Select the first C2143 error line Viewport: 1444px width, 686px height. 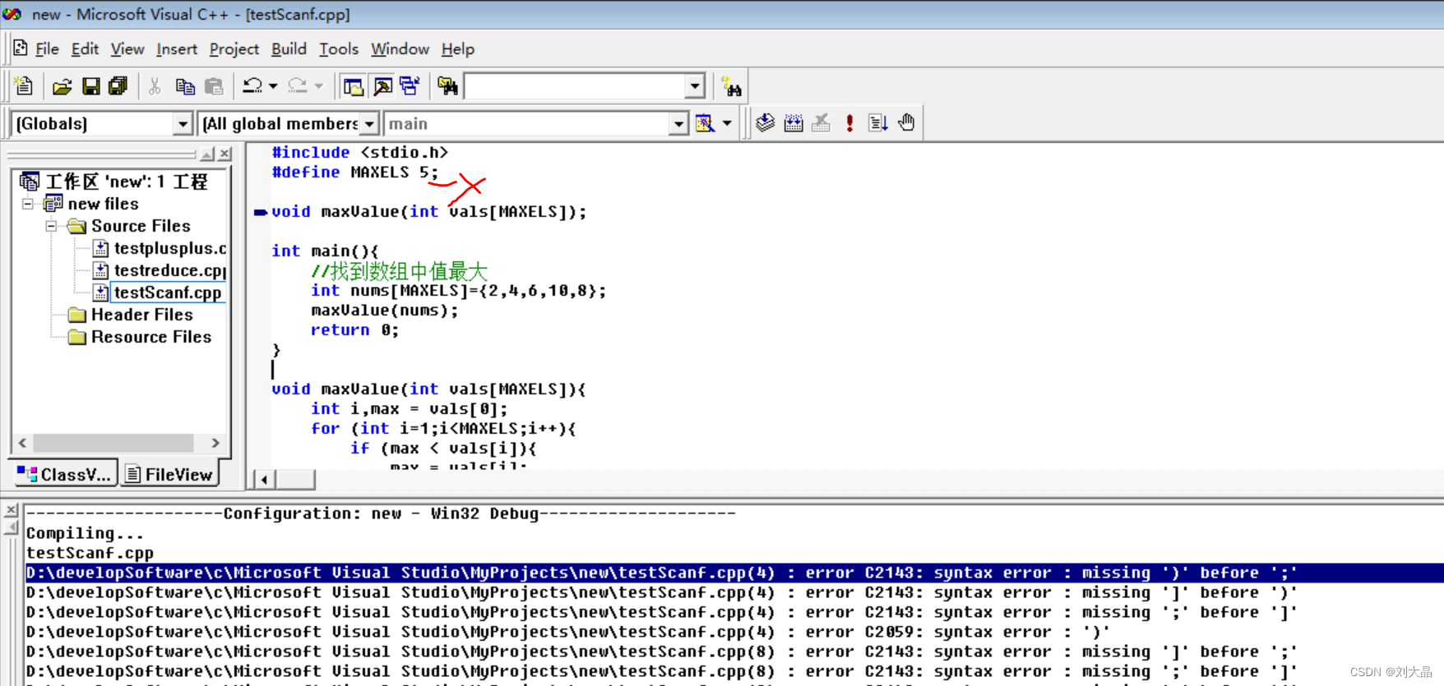[x=734, y=573]
